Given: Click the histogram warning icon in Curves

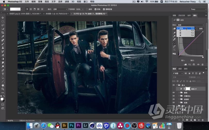Looking at the screenshot, I should point(174,54).
